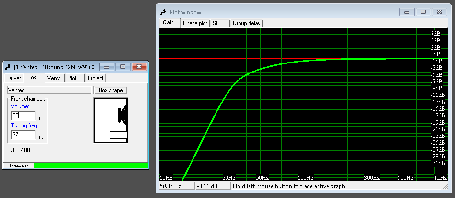Open the Vents tab
Image resolution: width=455 pixels, height=198 pixels.
(54, 78)
